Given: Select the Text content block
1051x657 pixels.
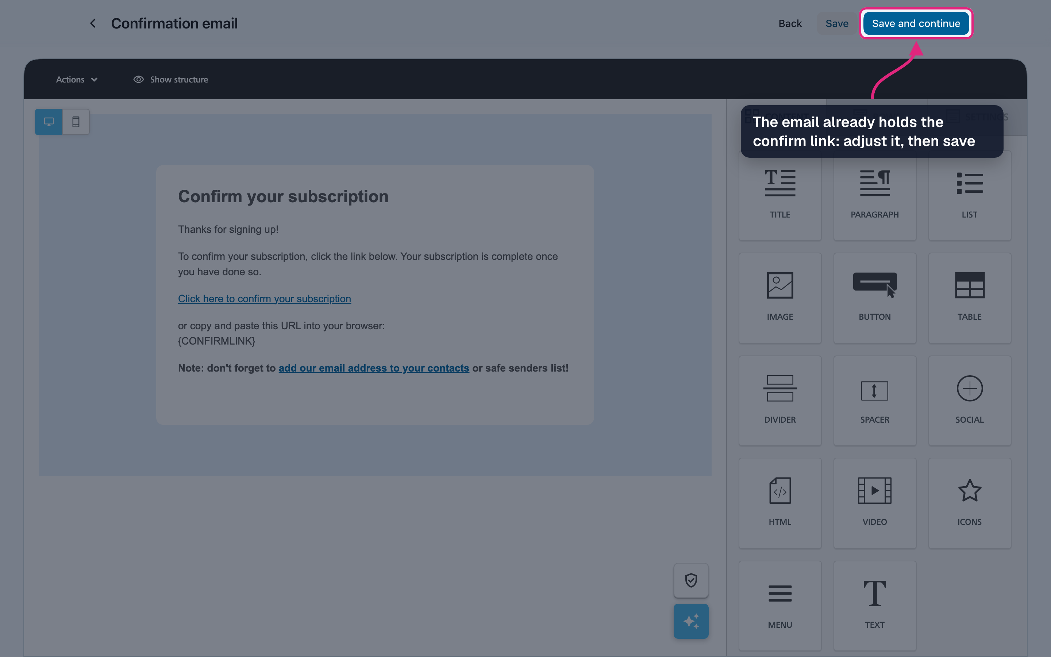Looking at the screenshot, I should [x=875, y=606].
